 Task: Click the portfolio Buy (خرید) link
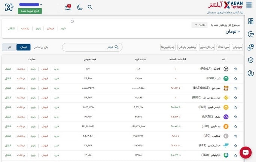tap(63, 28)
